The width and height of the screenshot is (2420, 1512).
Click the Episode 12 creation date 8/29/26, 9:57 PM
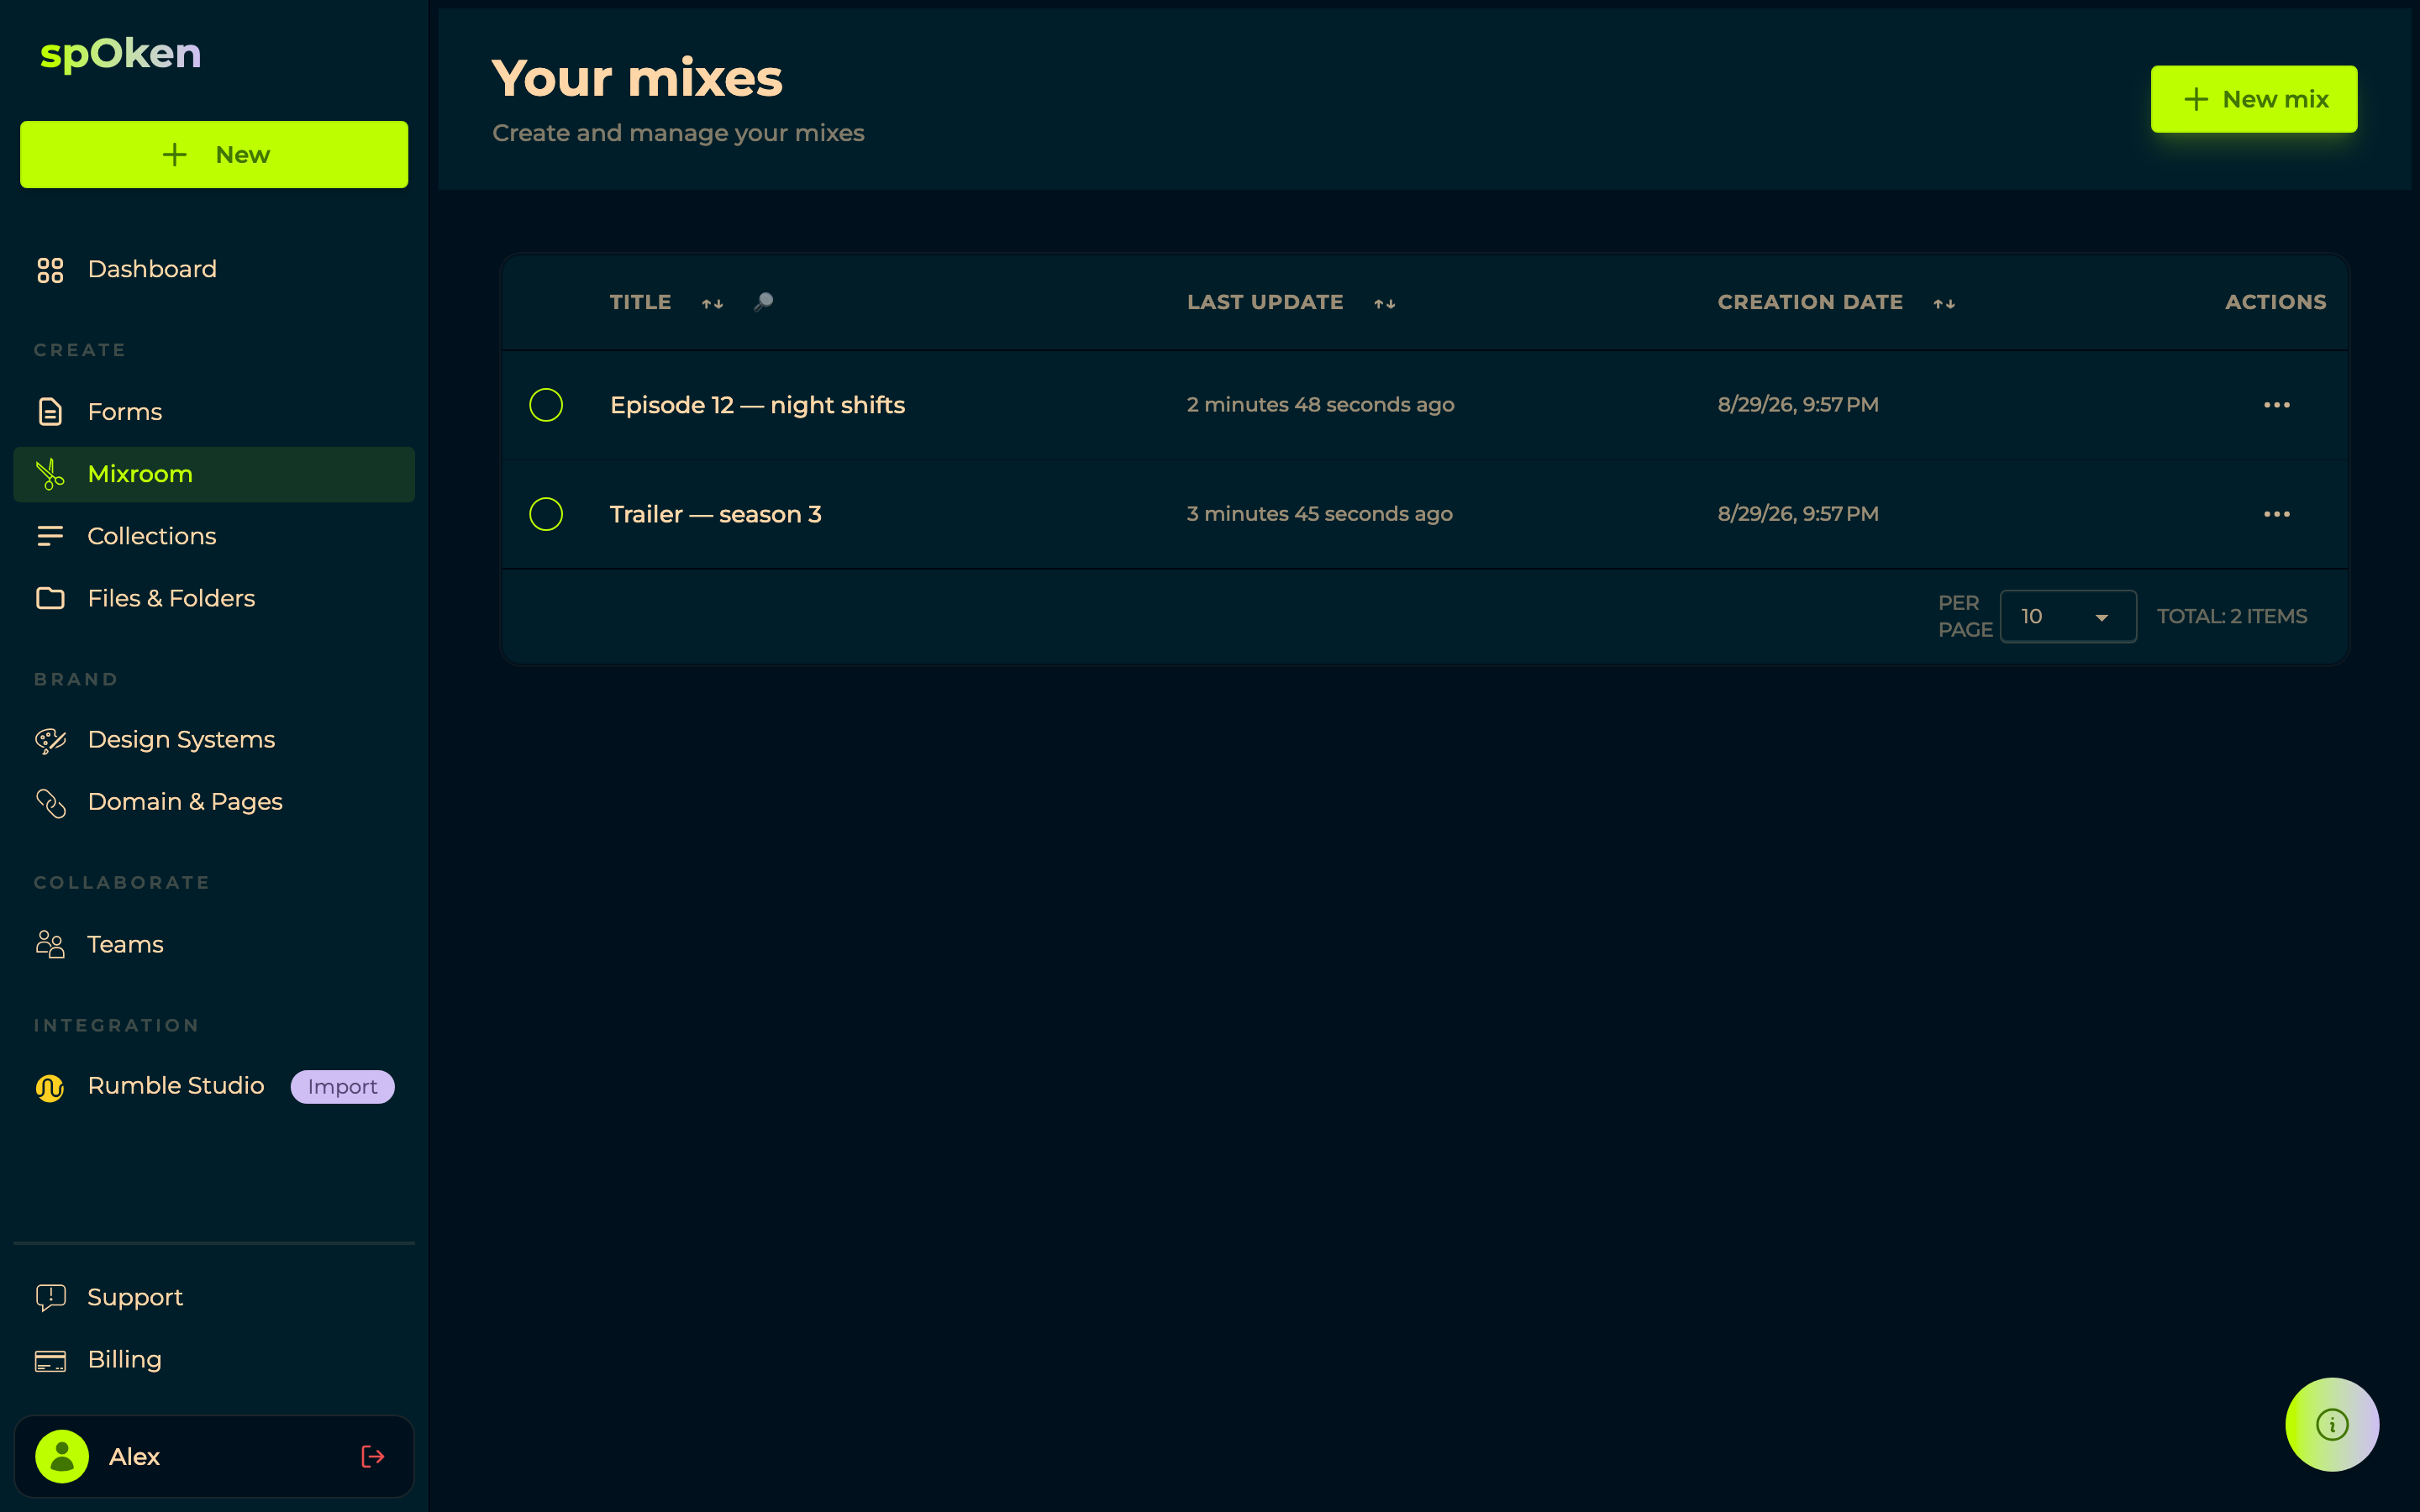(1798, 405)
